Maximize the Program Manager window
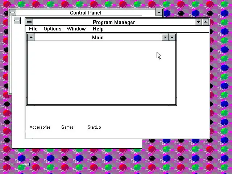The width and height of the screenshot is (232, 174). click(x=206, y=22)
